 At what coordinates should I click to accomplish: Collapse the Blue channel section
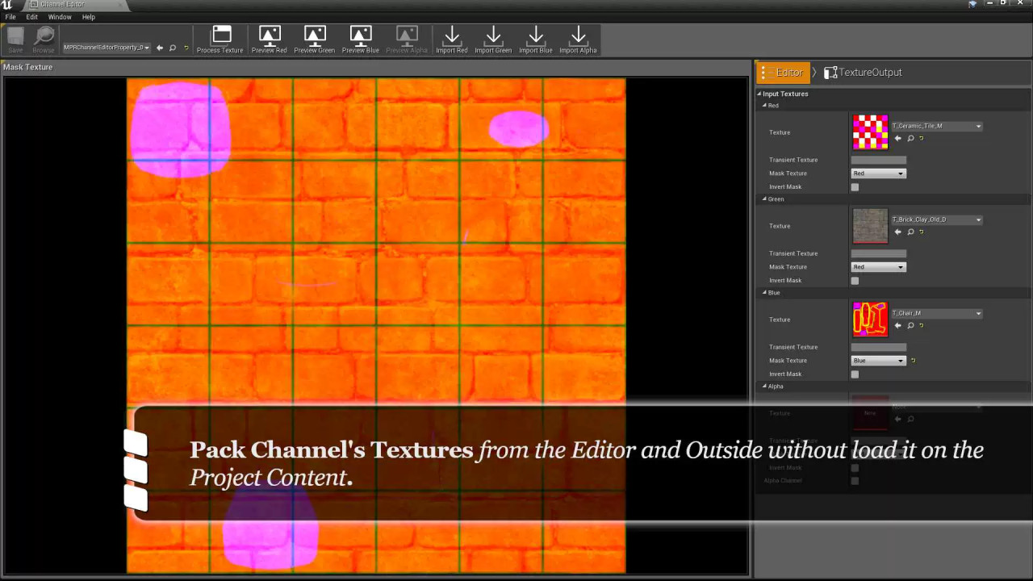[765, 293]
